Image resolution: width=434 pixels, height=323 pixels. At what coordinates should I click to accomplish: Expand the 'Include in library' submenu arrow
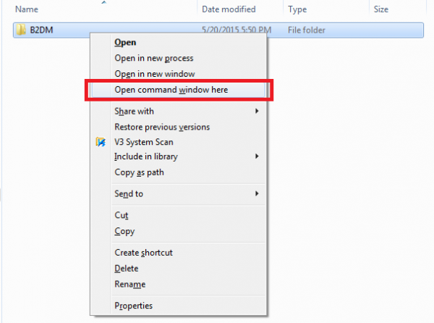257,156
